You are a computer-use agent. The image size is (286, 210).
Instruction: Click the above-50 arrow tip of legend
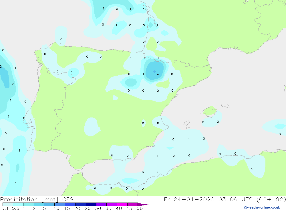pos(143,205)
